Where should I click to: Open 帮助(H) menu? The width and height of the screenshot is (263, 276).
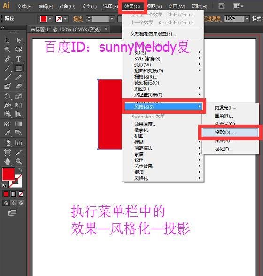[199, 7]
